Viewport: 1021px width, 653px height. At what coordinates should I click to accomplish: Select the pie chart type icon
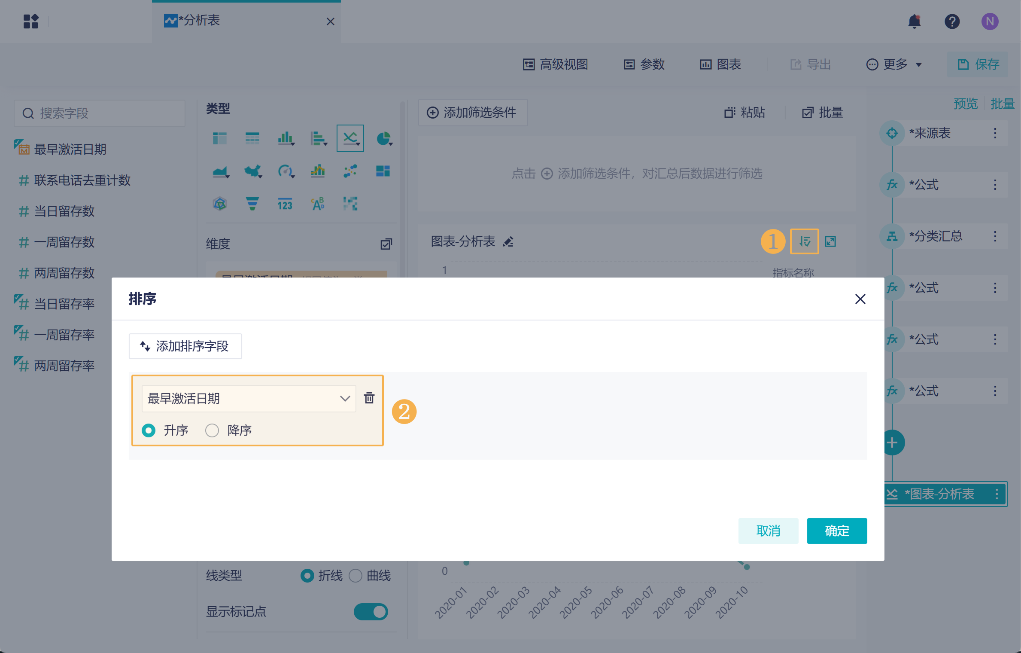click(x=383, y=139)
